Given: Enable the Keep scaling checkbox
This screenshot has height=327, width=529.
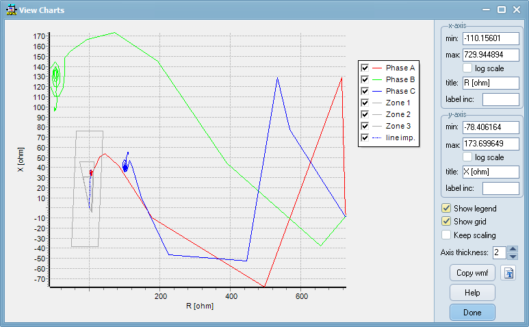Looking at the screenshot, I should click(447, 235).
